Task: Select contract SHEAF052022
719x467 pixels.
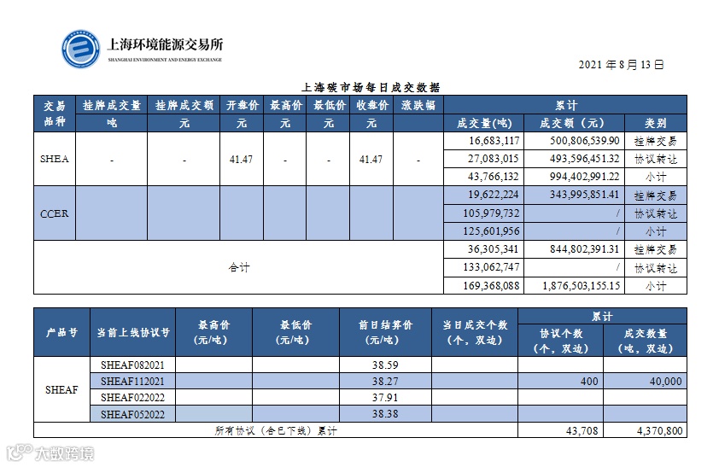Action: click(132, 414)
